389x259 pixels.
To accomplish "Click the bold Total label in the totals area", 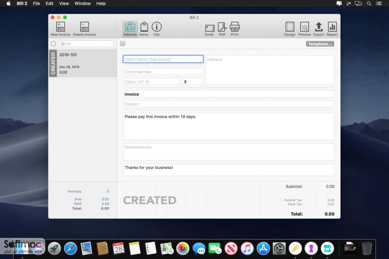I will pos(297,214).
